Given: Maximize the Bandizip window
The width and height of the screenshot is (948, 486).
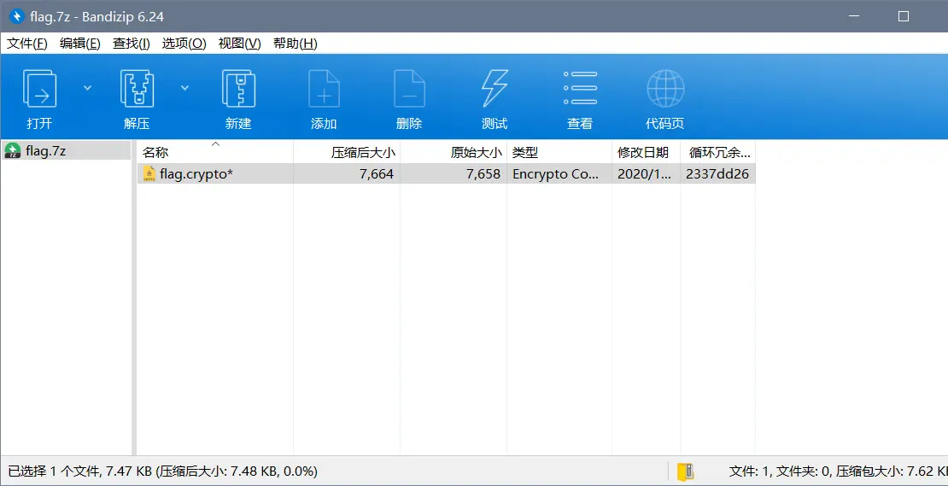Looking at the screenshot, I should [x=904, y=16].
